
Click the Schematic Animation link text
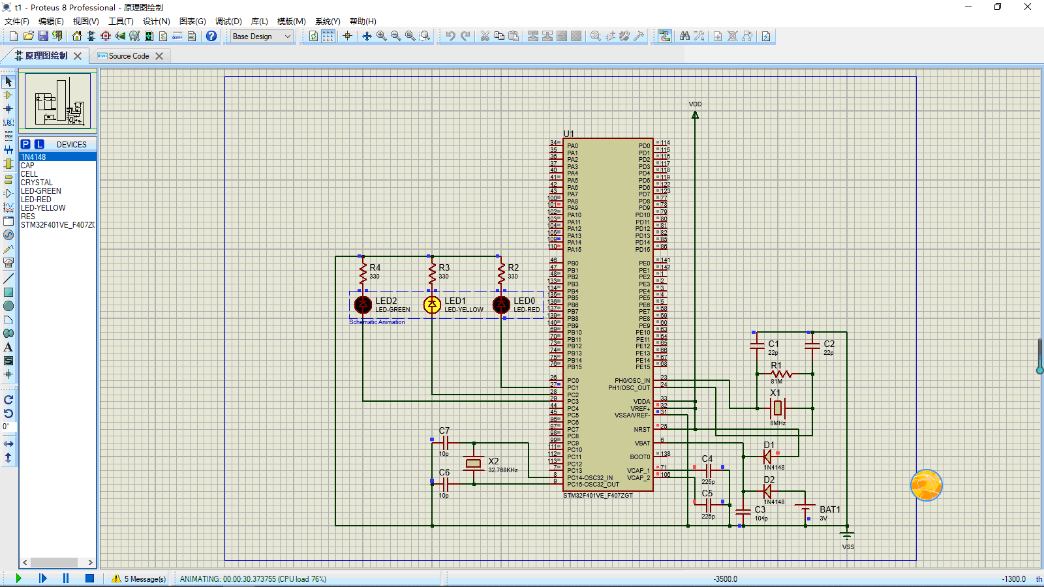(377, 322)
